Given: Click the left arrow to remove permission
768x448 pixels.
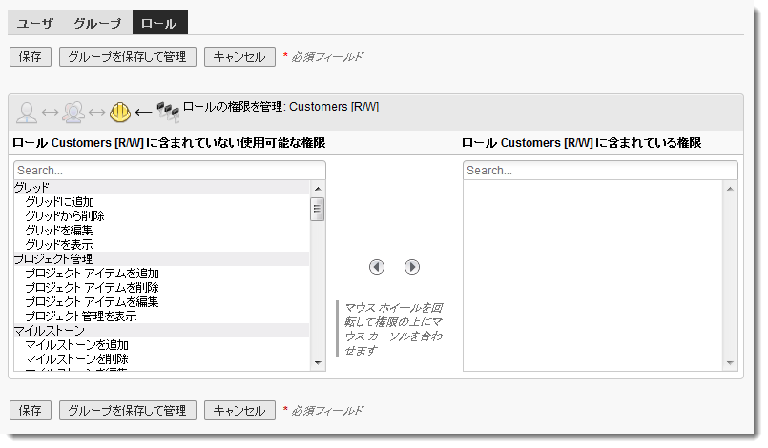Looking at the screenshot, I should (377, 267).
